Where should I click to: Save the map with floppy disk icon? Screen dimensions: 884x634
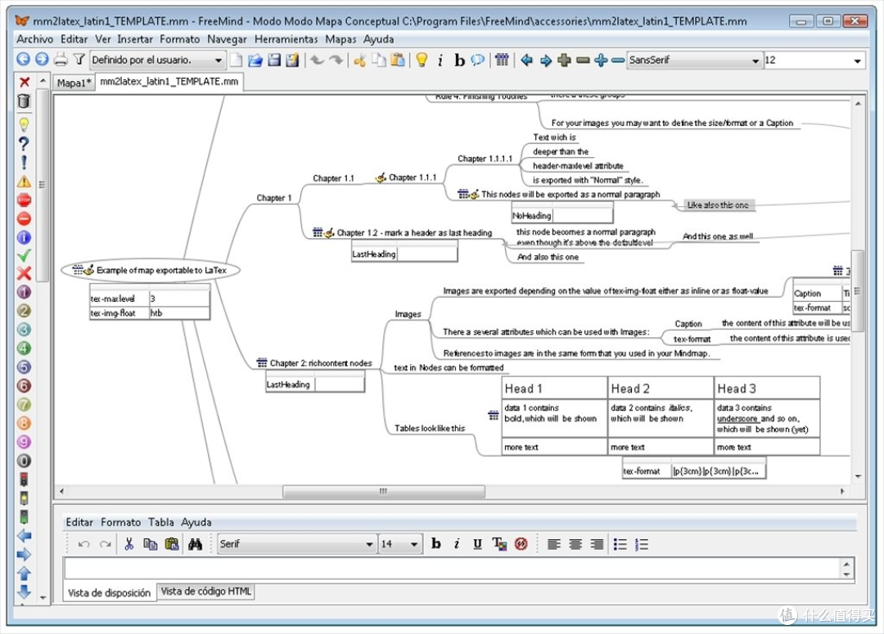point(274,60)
